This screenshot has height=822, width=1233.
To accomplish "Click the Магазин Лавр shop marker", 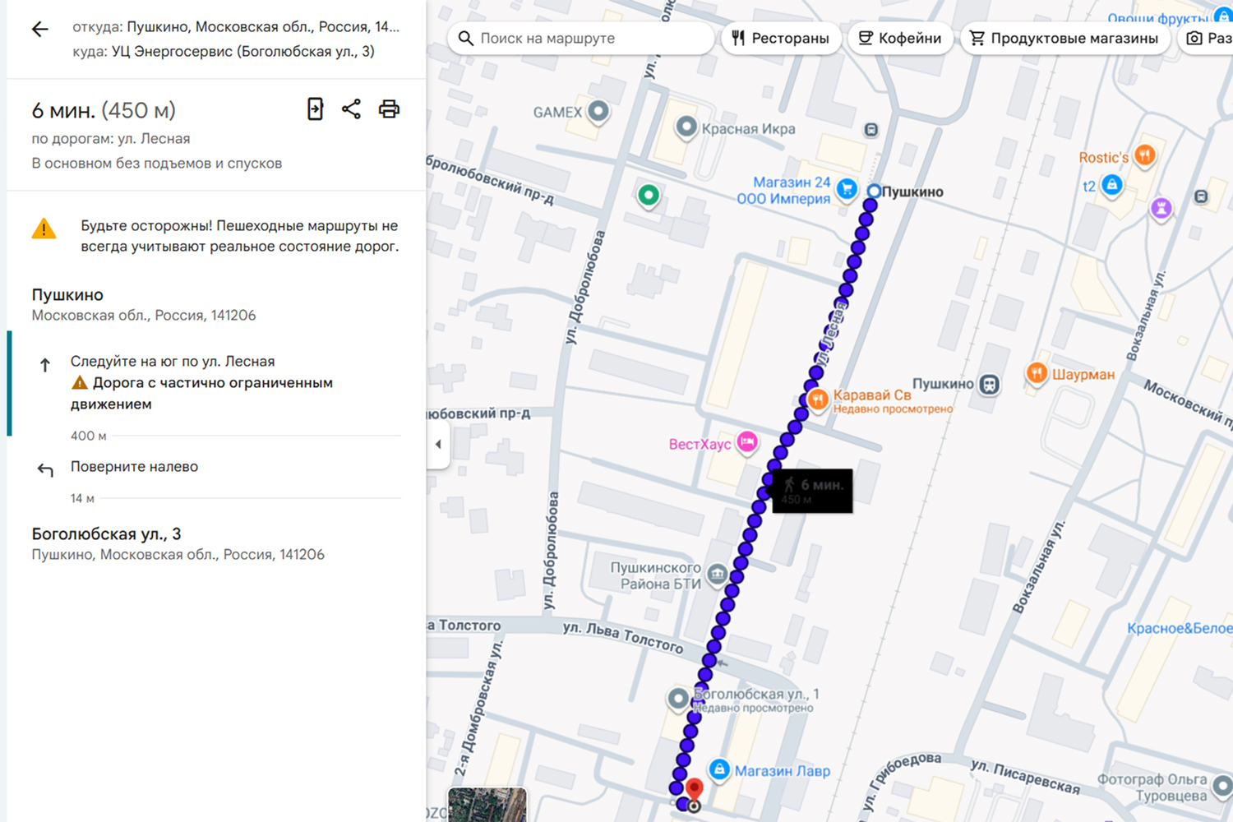I will (x=719, y=769).
